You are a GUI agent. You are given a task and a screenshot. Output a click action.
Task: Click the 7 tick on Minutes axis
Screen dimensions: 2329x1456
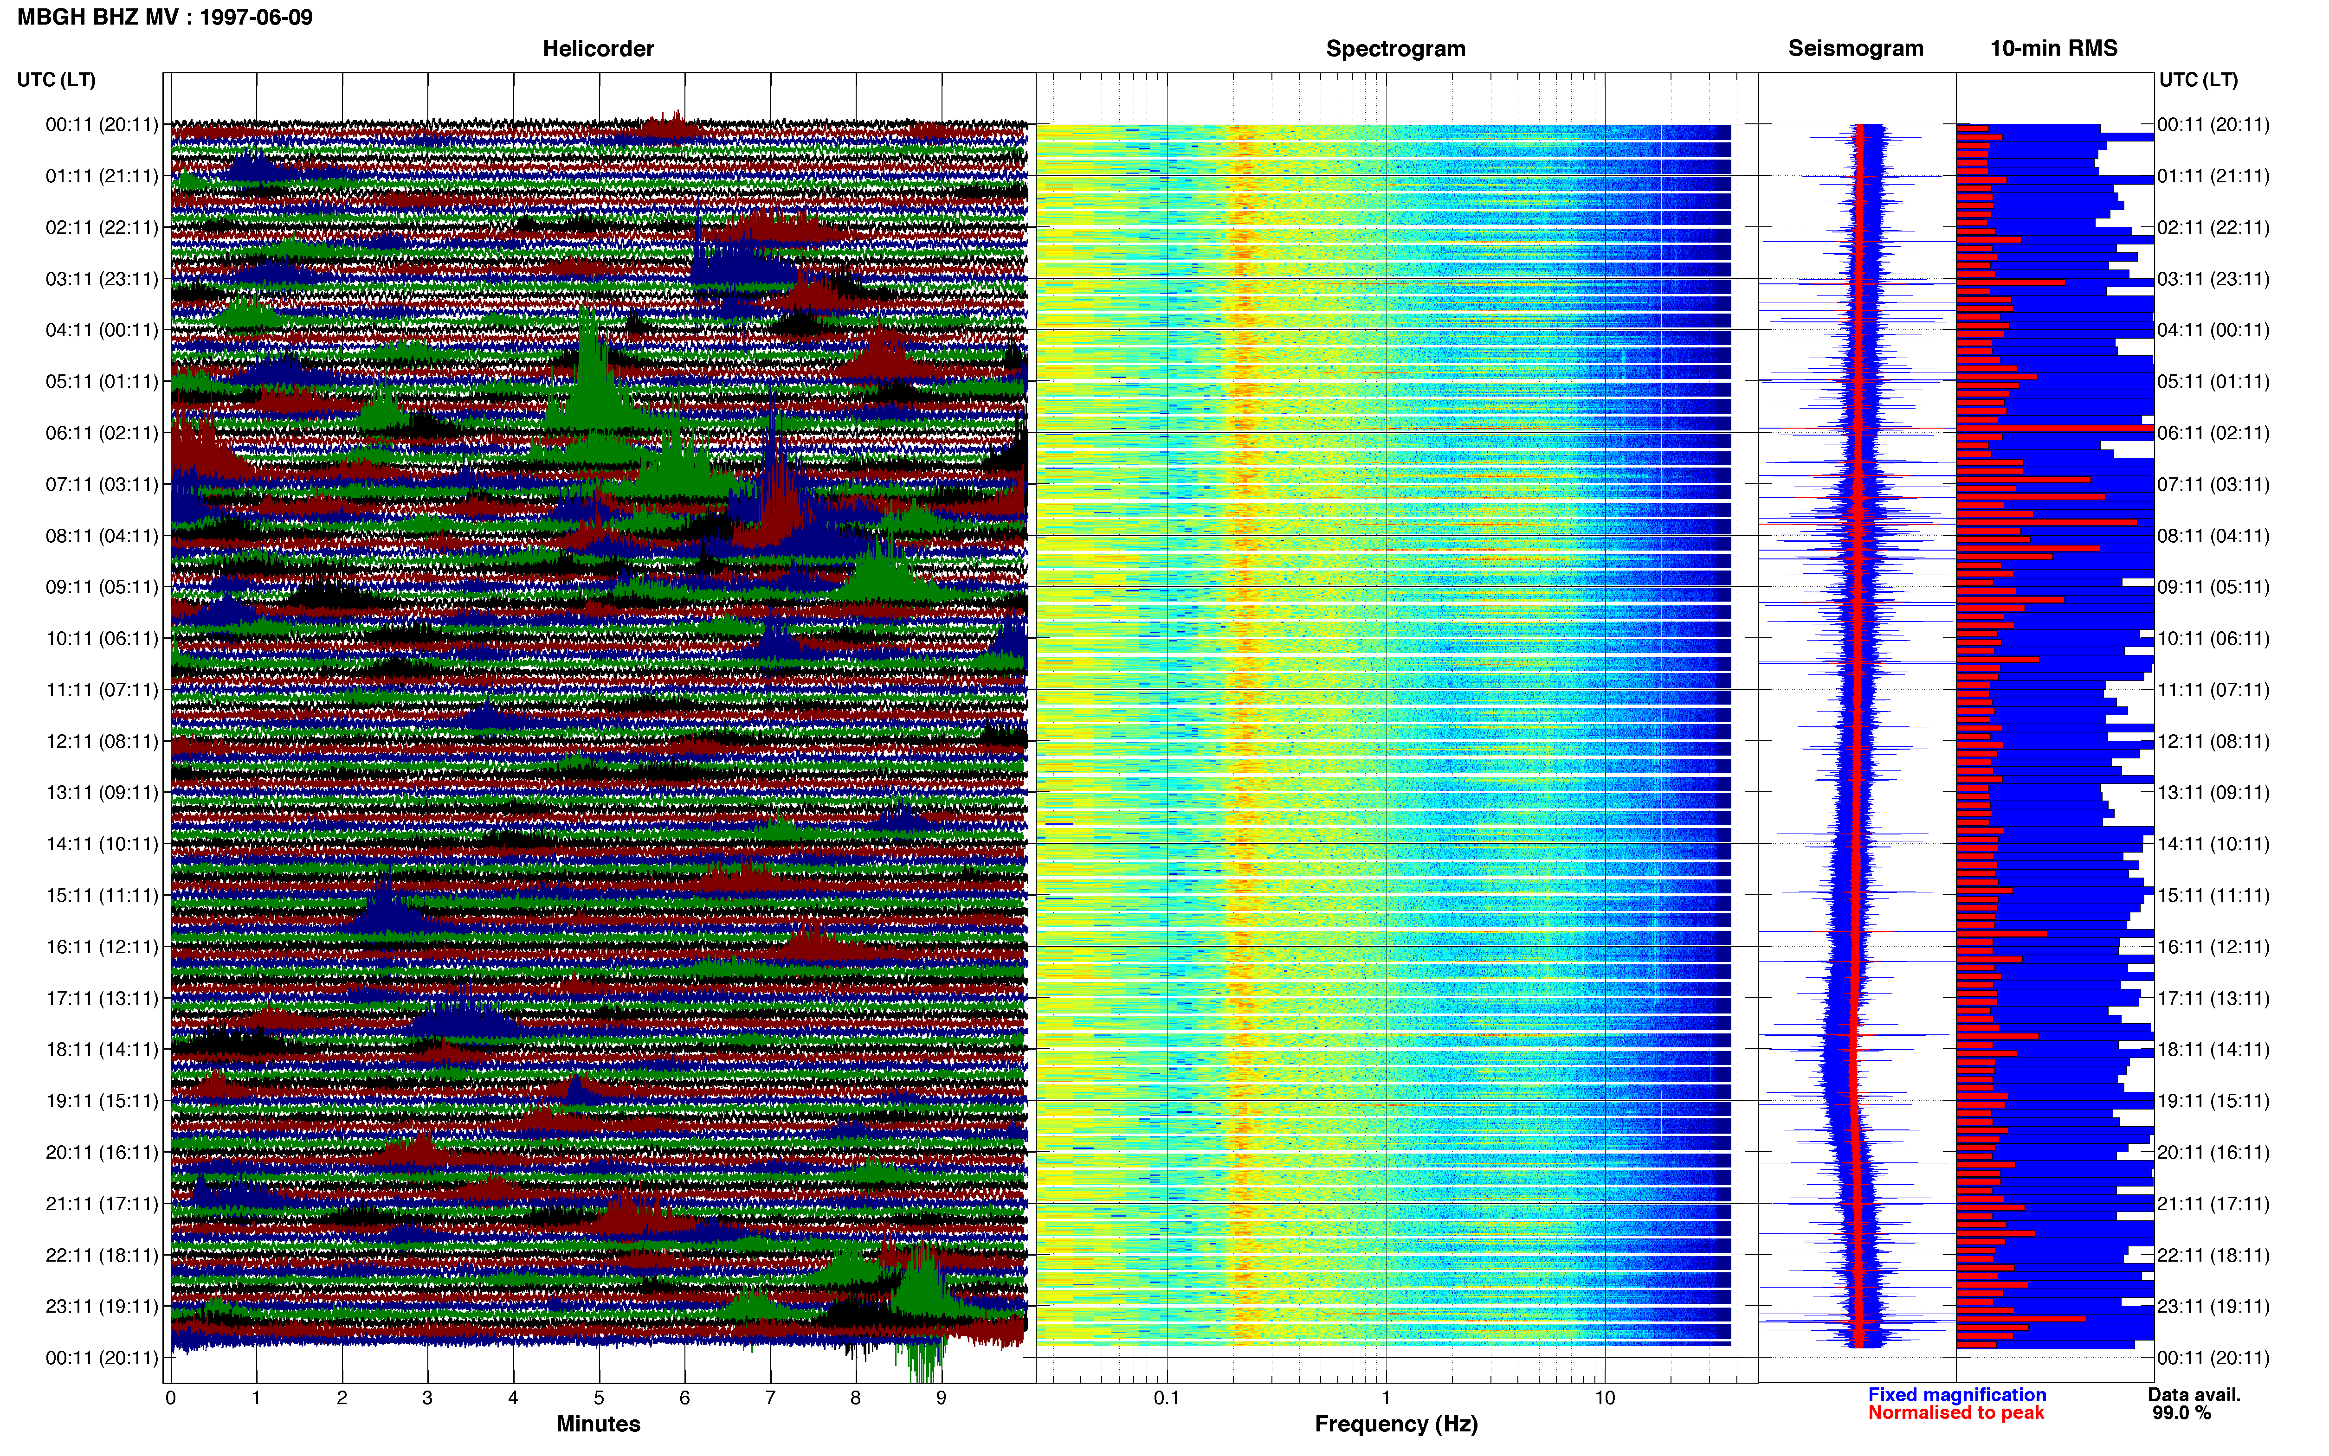(x=769, y=1397)
